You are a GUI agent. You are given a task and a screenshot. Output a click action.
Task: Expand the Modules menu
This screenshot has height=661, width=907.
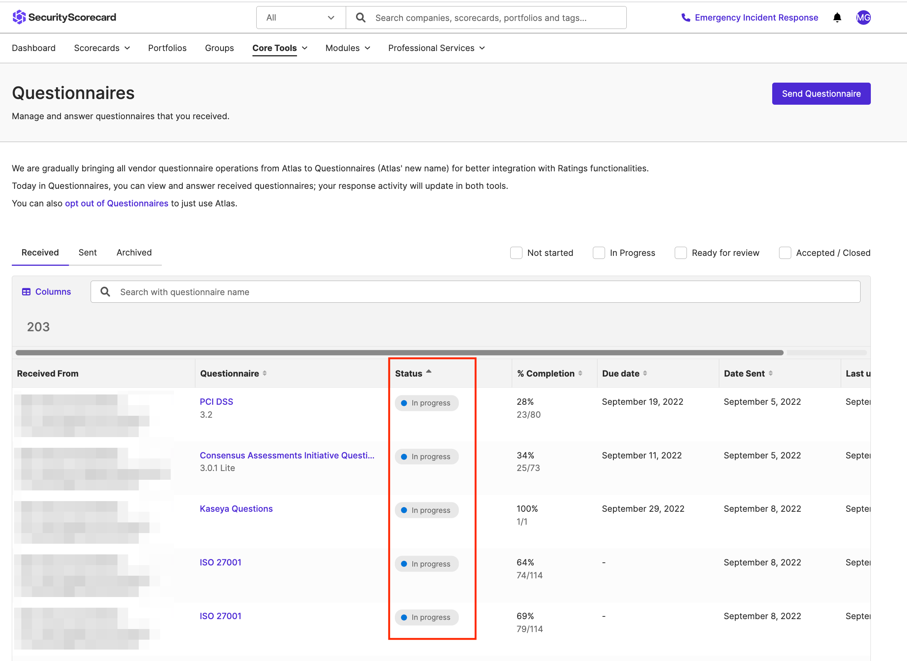pos(348,48)
